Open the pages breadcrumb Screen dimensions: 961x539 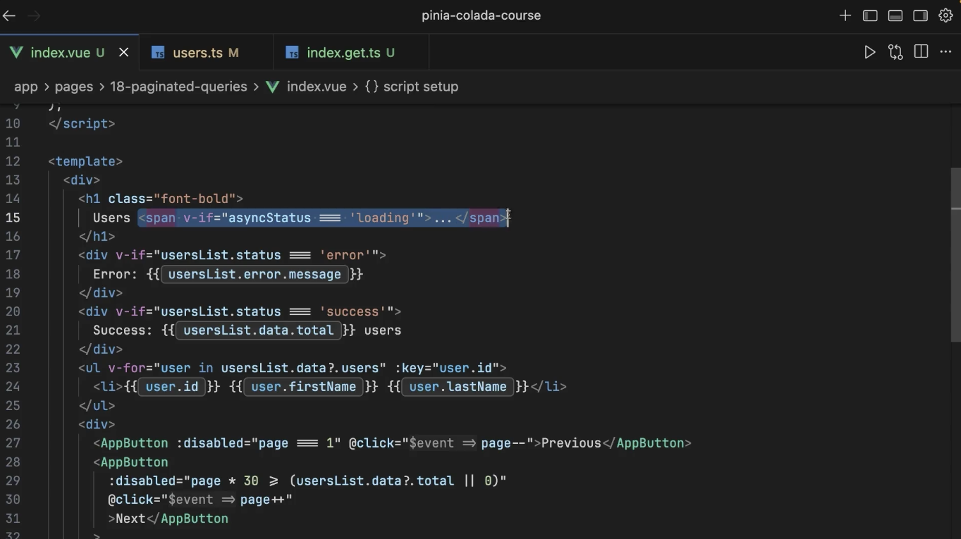(73, 87)
